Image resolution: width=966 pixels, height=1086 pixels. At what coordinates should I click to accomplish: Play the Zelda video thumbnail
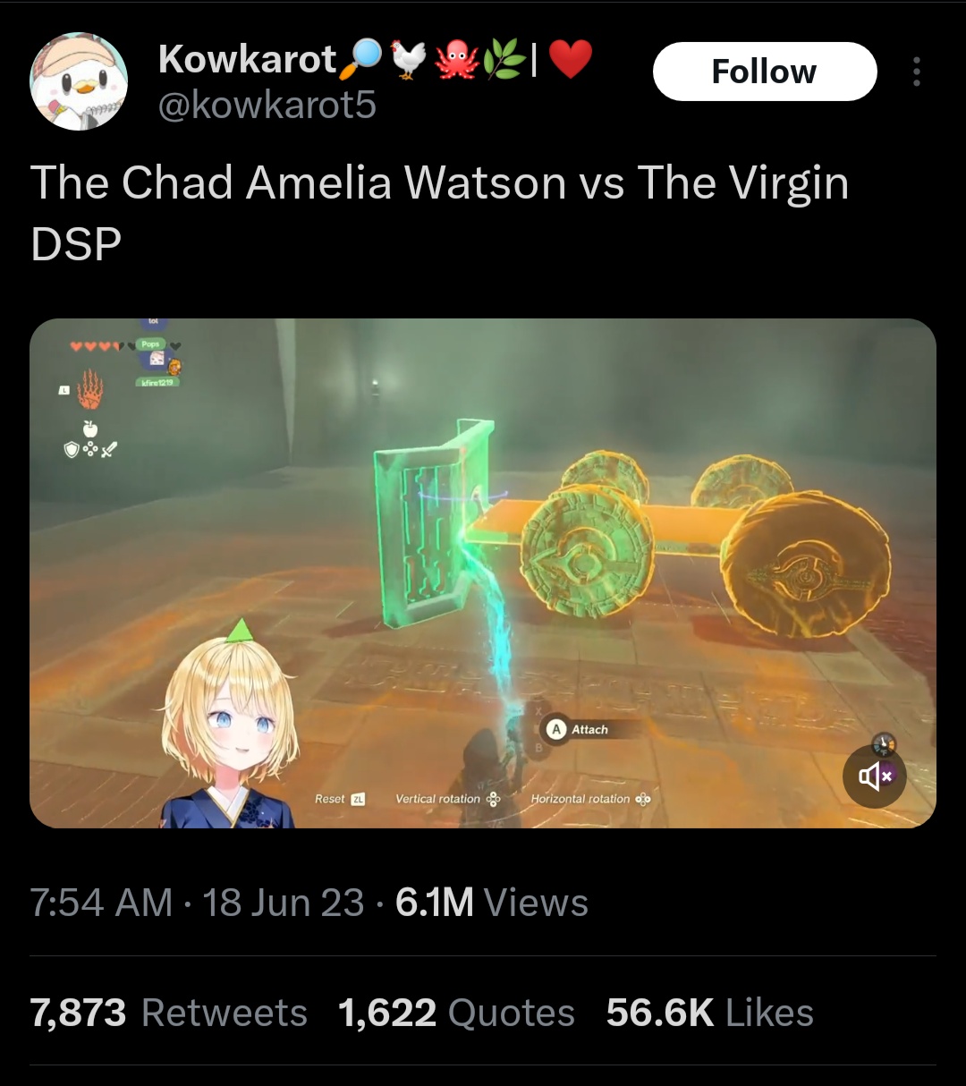[483, 573]
